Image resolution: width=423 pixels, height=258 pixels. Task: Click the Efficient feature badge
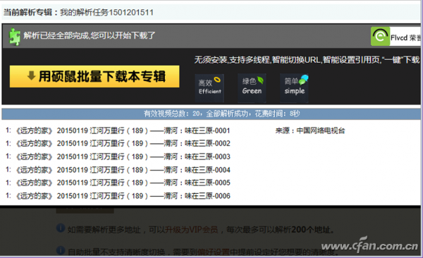click(209, 87)
